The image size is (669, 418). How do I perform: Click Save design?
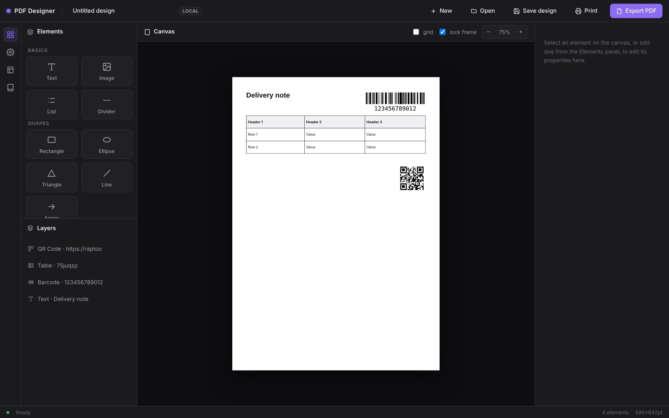535,11
